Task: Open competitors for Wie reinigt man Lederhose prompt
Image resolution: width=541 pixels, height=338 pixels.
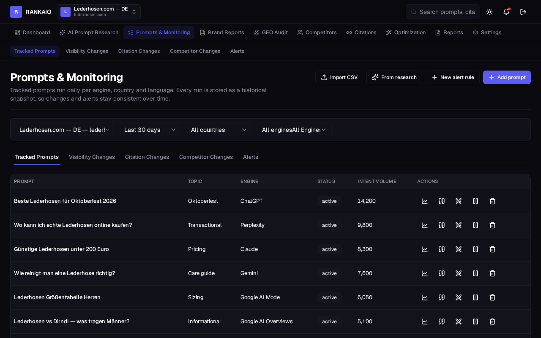Action: point(459,273)
